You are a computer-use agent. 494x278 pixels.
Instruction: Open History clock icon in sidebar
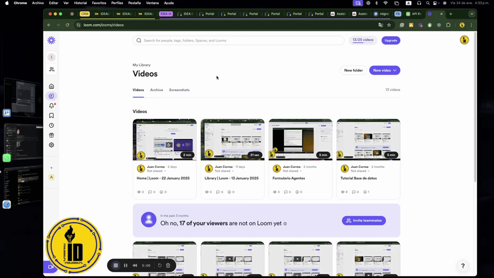pyautogui.click(x=51, y=125)
